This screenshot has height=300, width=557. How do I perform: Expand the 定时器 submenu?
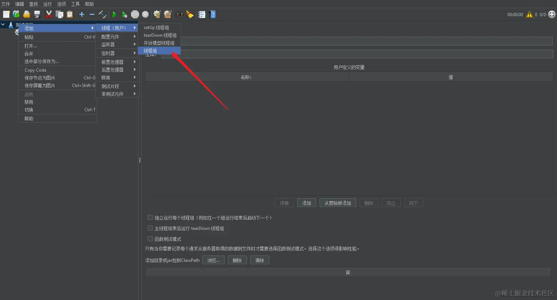pyautogui.click(x=117, y=53)
